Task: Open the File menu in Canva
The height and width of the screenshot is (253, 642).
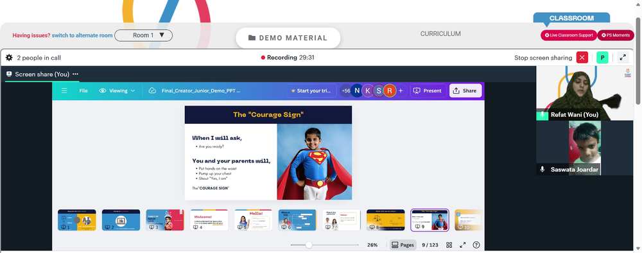Action: (x=83, y=91)
